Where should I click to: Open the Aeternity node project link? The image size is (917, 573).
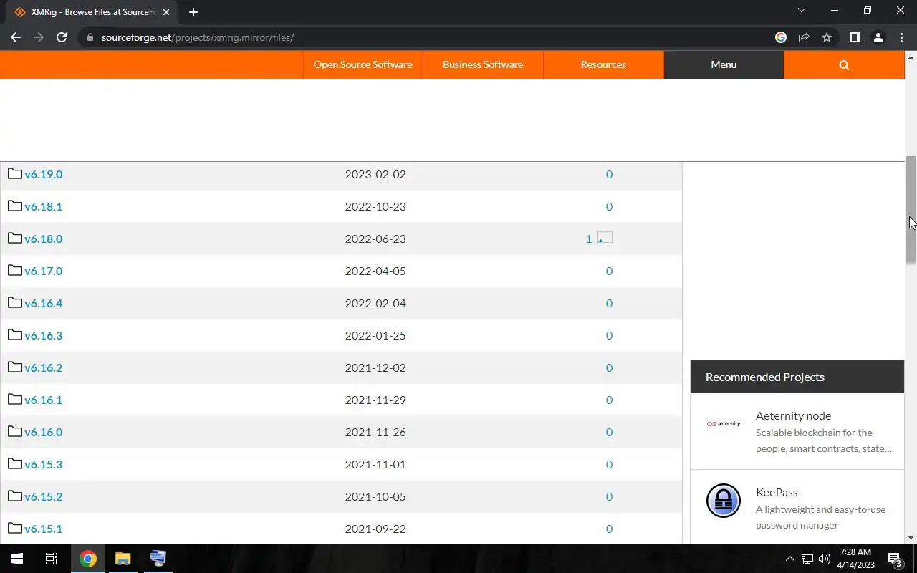793,415
